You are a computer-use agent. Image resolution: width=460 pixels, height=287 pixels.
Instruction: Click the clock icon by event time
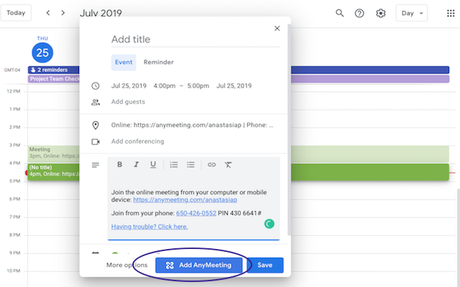pyautogui.click(x=96, y=86)
